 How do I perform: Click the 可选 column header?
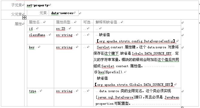(87, 22)
